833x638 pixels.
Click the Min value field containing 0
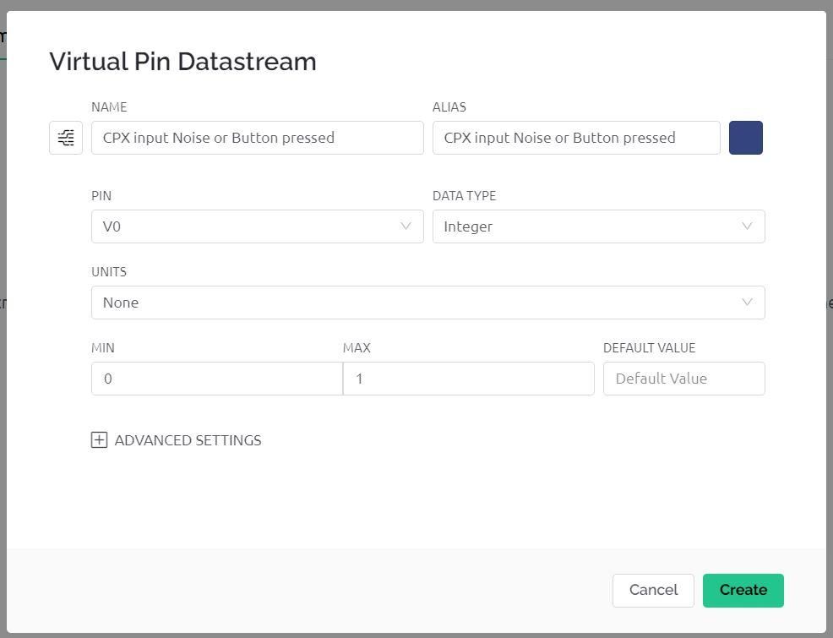click(216, 379)
